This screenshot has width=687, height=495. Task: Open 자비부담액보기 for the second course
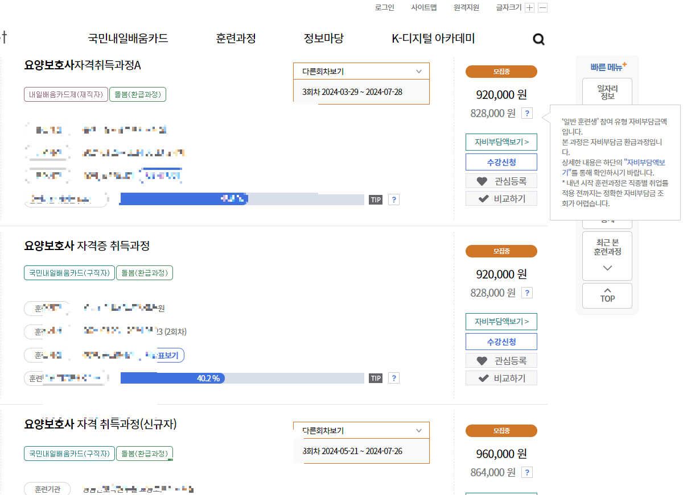(501, 322)
